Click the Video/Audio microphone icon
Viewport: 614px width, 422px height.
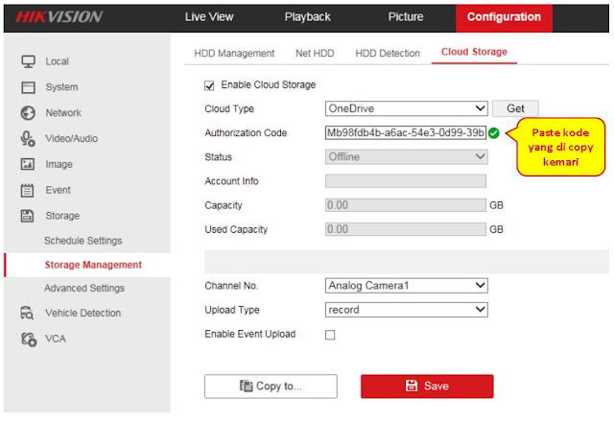coord(28,138)
